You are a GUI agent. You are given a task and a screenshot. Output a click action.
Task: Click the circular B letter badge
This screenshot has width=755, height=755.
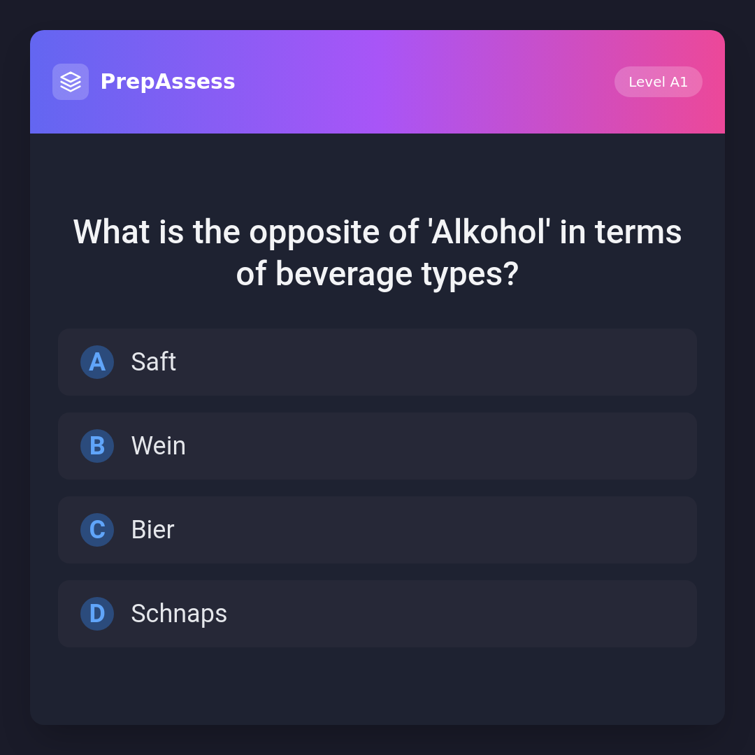point(97,446)
